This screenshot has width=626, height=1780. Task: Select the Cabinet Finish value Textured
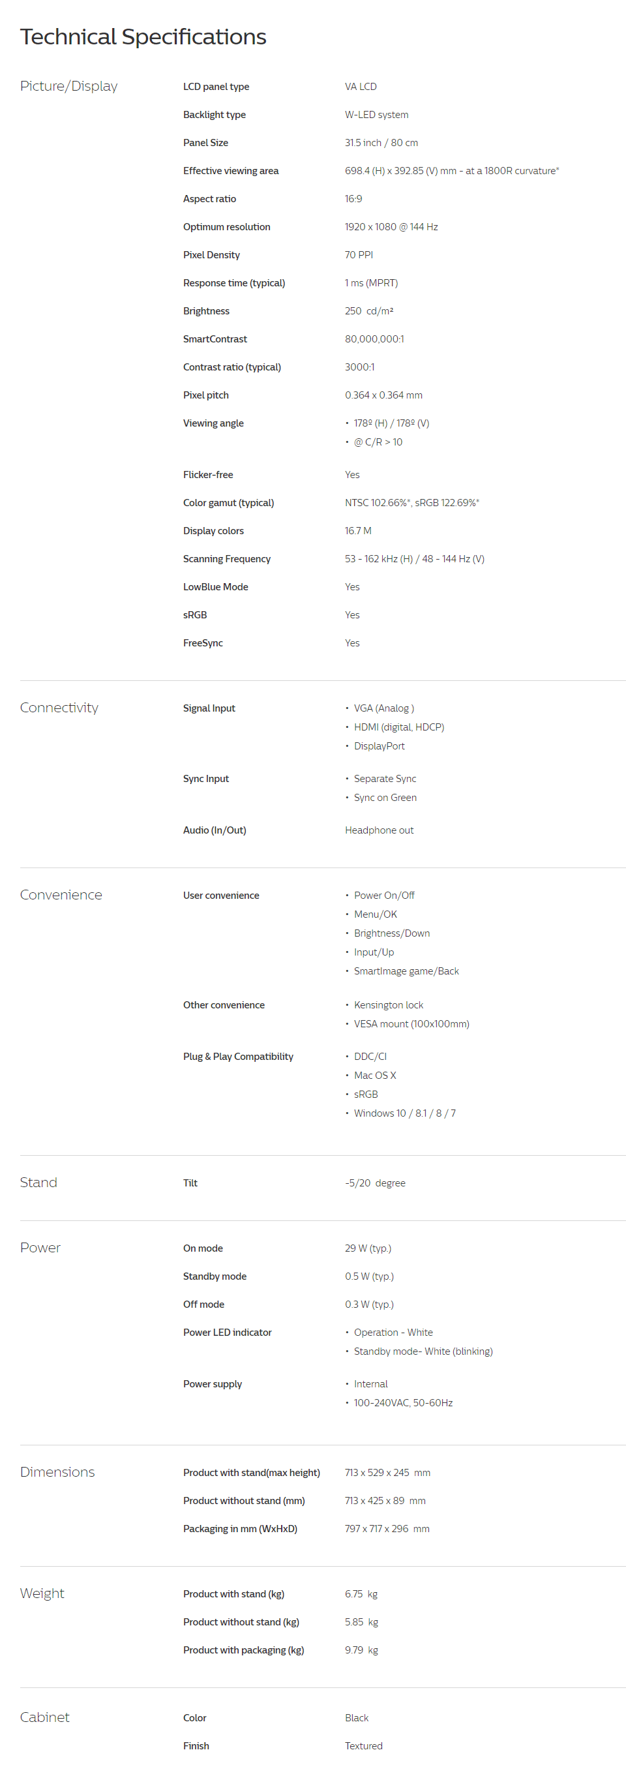(x=363, y=1746)
